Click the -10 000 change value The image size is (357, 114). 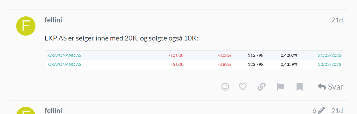pos(176,55)
